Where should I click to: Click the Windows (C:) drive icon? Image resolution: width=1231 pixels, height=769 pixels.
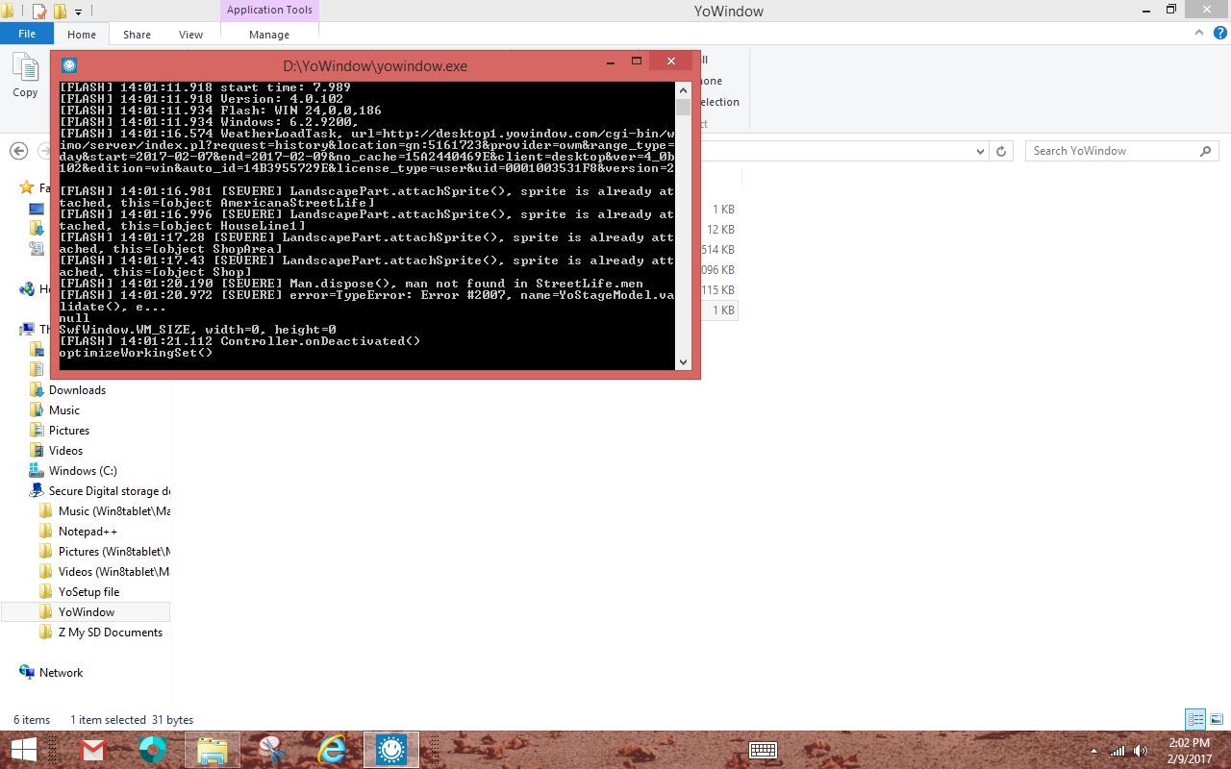pos(37,471)
